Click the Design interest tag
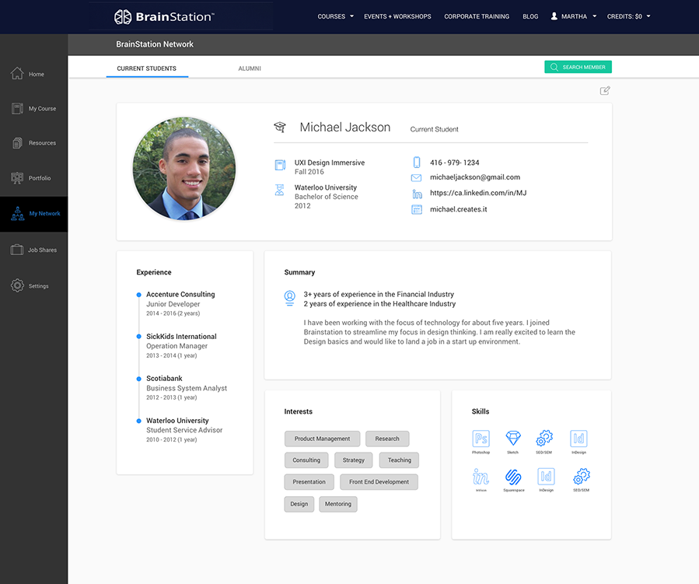This screenshot has width=699, height=584. (299, 504)
